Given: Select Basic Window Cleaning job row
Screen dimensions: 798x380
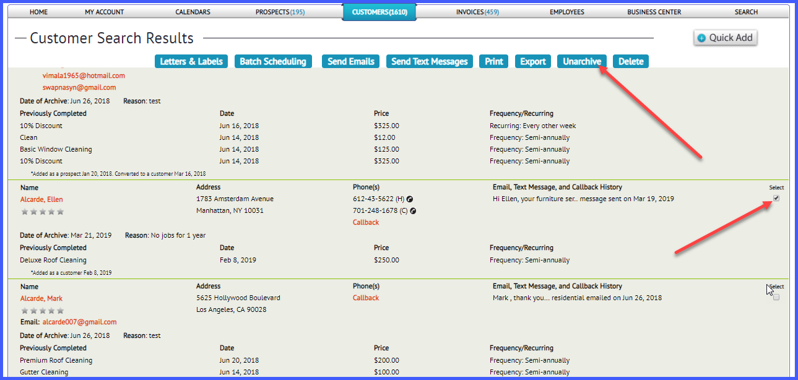Looking at the screenshot, I should tap(56, 149).
